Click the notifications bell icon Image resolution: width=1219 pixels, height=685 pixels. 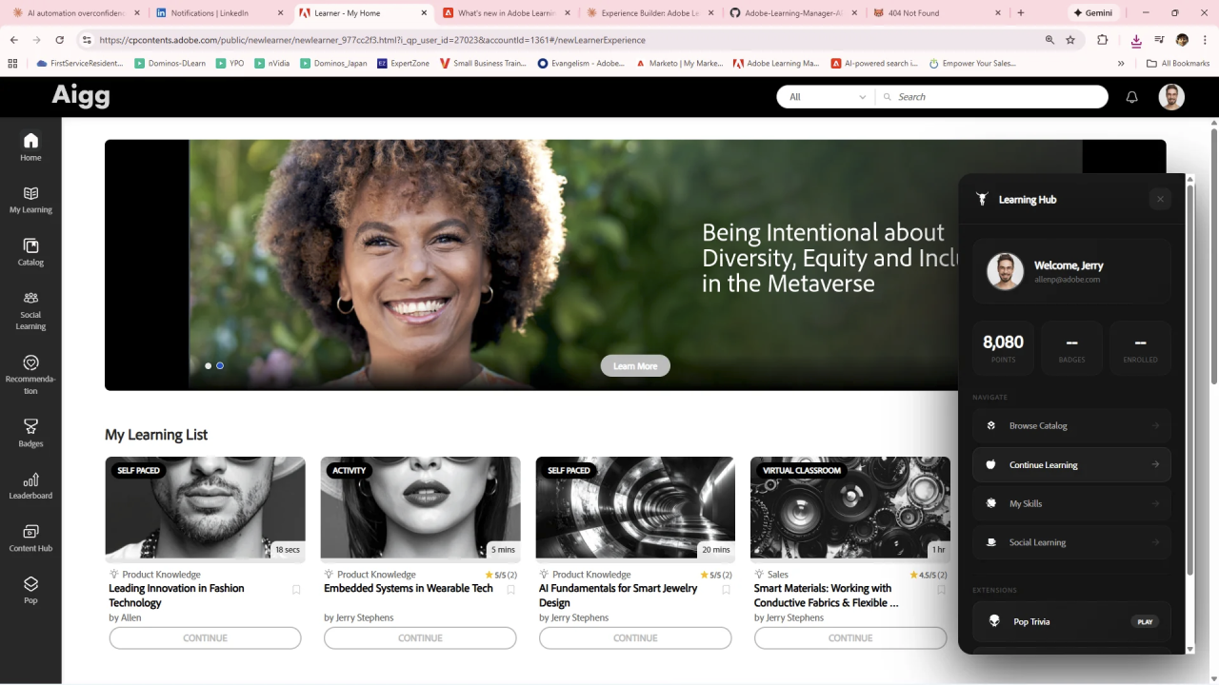pos(1131,97)
